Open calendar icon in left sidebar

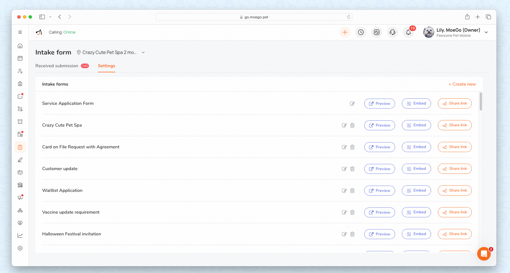pyautogui.click(x=20, y=58)
